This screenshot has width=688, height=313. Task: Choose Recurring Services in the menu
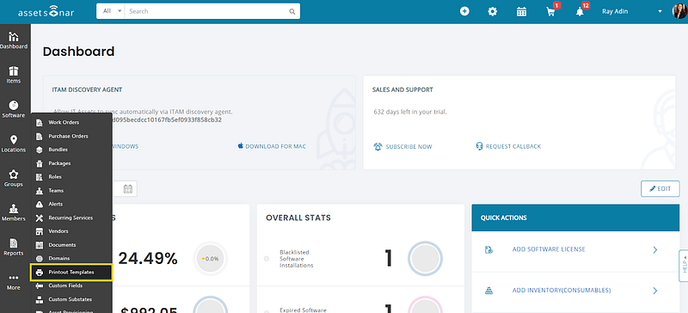[x=71, y=218]
